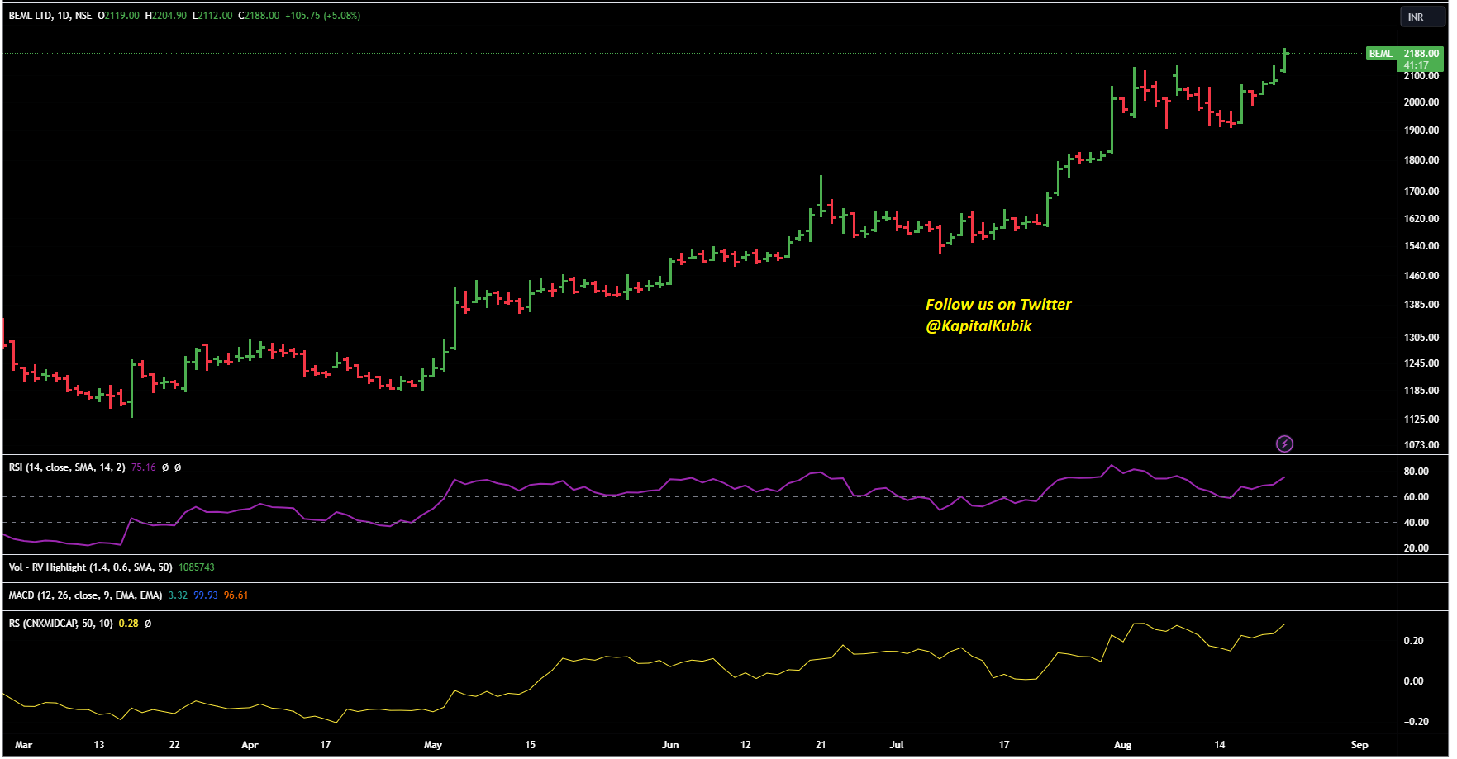Click the May label on time axis

coord(433,745)
